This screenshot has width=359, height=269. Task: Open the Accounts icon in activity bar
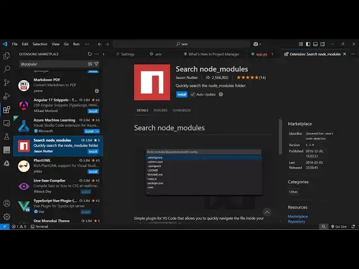(x=7, y=203)
